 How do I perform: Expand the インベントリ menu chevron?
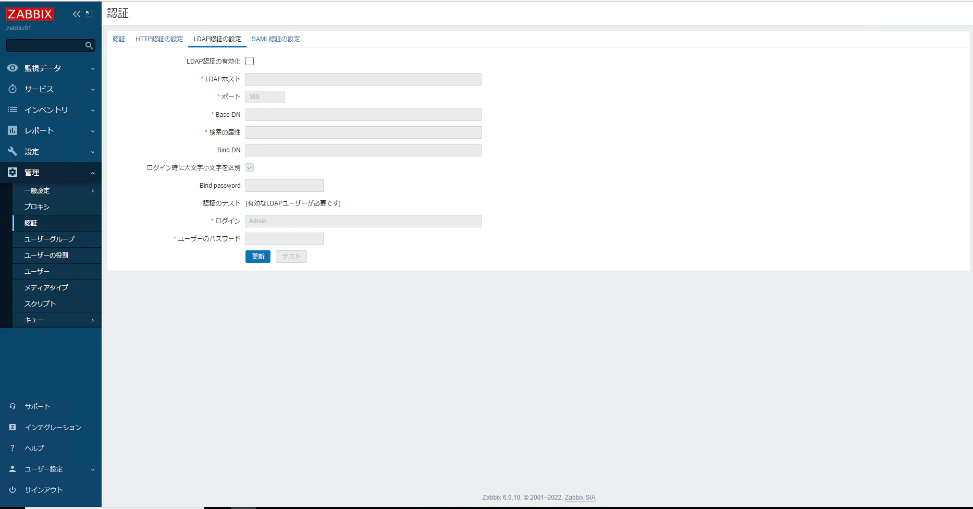pos(93,110)
